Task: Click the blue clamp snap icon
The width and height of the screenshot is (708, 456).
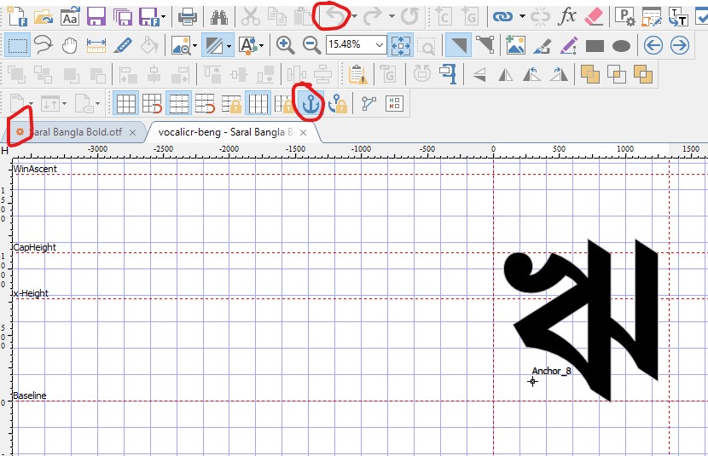Action: pyautogui.click(x=449, y=74)
